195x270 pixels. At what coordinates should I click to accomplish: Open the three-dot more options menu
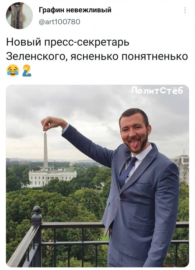point(185,10)
